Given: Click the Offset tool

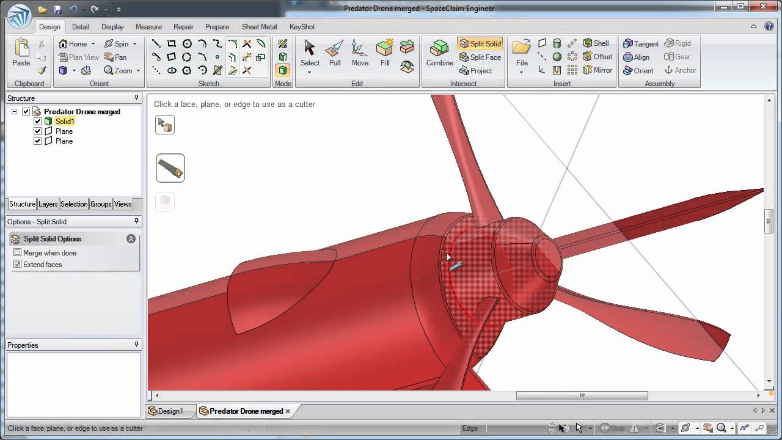Looking at the screenshot, I should (x=597, y=57).
